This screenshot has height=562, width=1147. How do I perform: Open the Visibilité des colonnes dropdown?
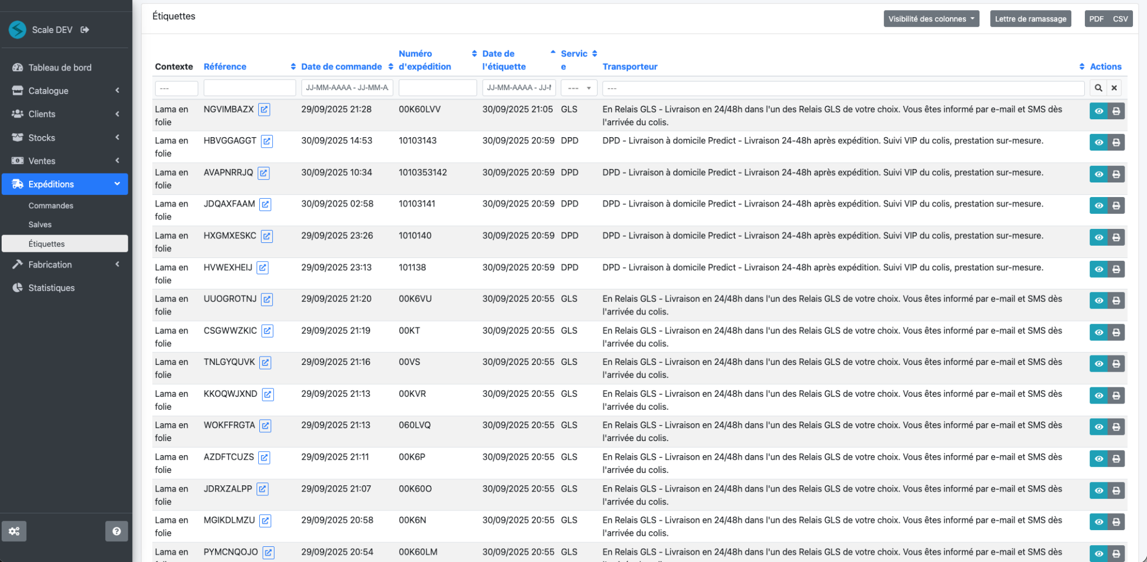coord(931,19)
